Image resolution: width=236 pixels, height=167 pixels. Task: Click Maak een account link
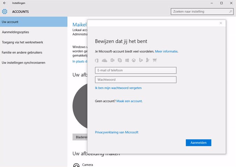point(129,101)
